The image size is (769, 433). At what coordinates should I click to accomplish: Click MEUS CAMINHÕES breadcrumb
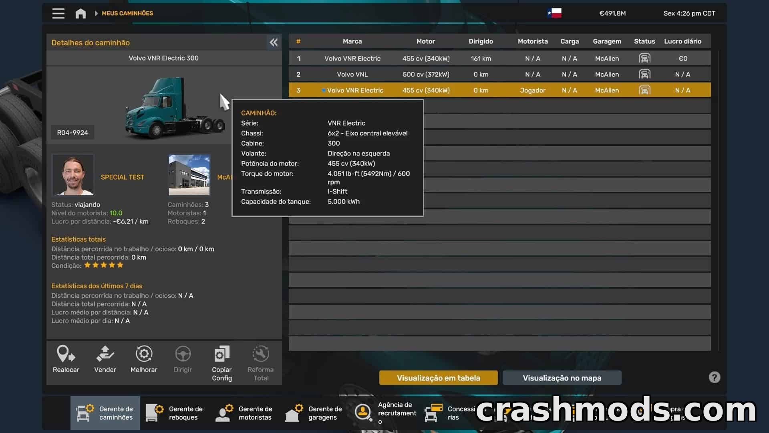tap(127, 13)
